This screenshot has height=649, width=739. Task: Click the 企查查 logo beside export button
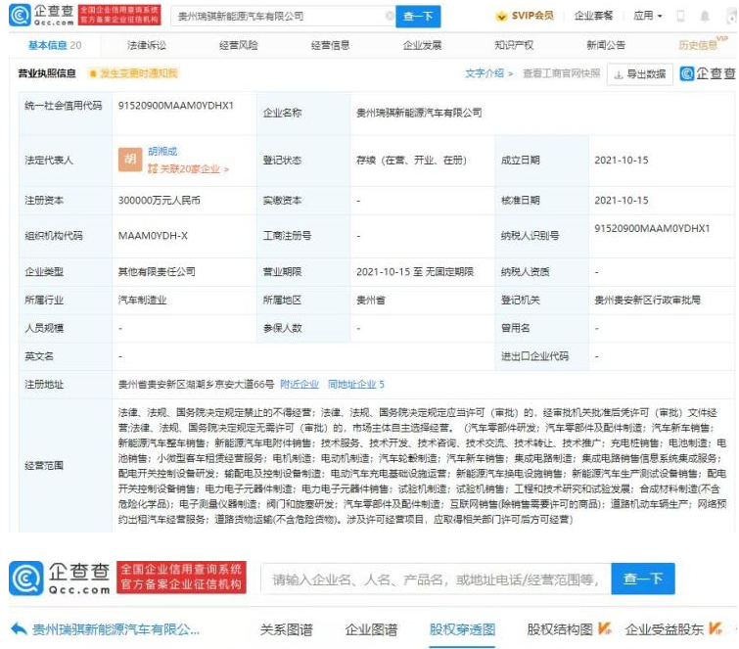708,73
